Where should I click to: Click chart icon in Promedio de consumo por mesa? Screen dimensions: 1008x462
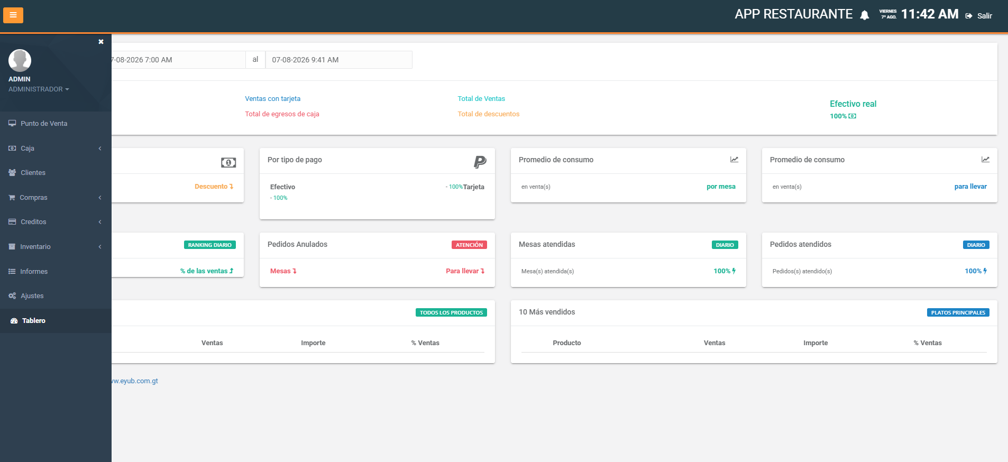[x=734, y=160]
